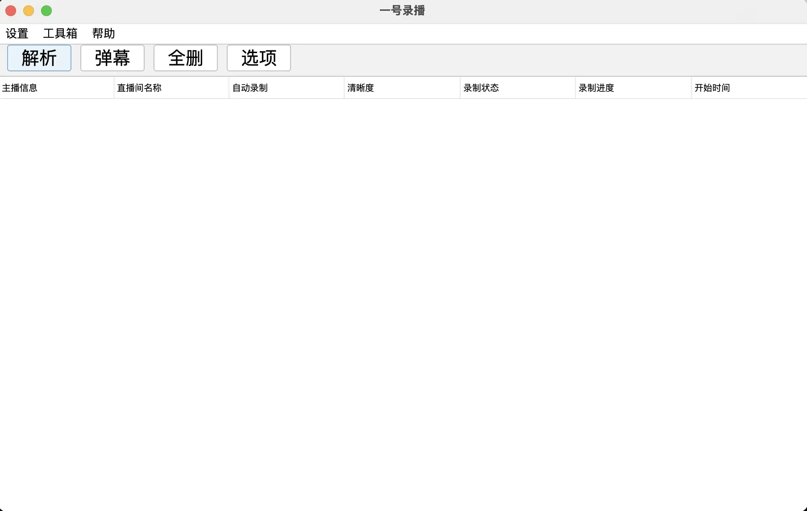Open the 帮助 help menu
Screen dimensions: 807x511
(x=103, y=33)
